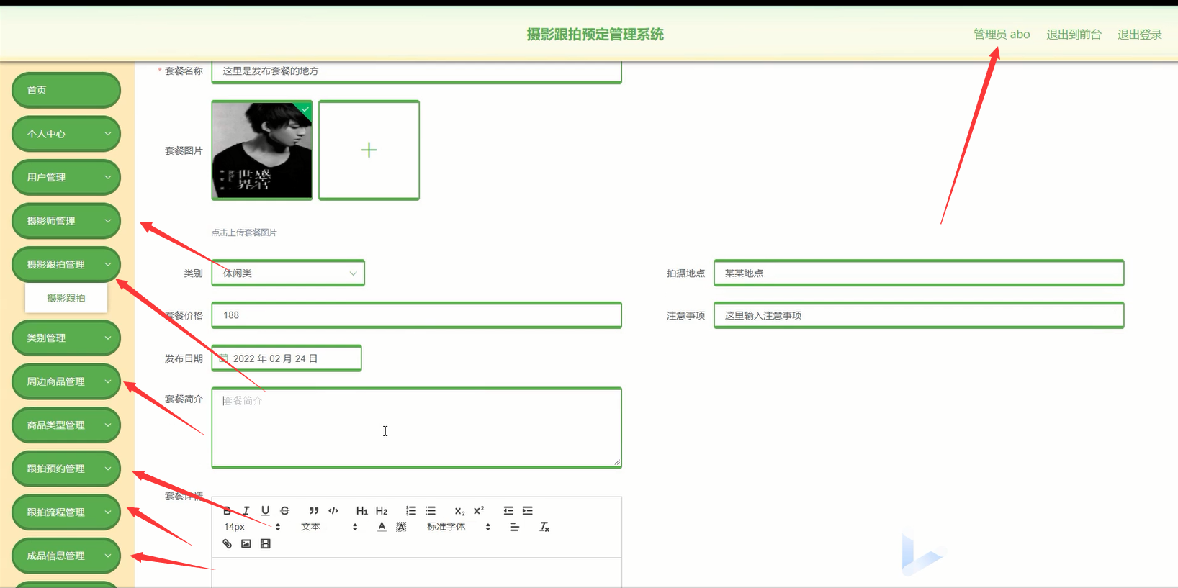Screen dimensions: 1178x588
Task: Open the 类别 dropdown showing 休闲类
Action: tap(288, 273)
